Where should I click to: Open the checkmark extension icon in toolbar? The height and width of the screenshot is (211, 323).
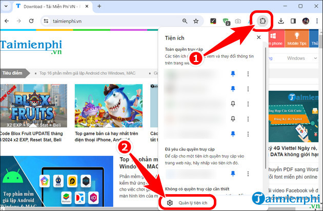pos(213,21)
